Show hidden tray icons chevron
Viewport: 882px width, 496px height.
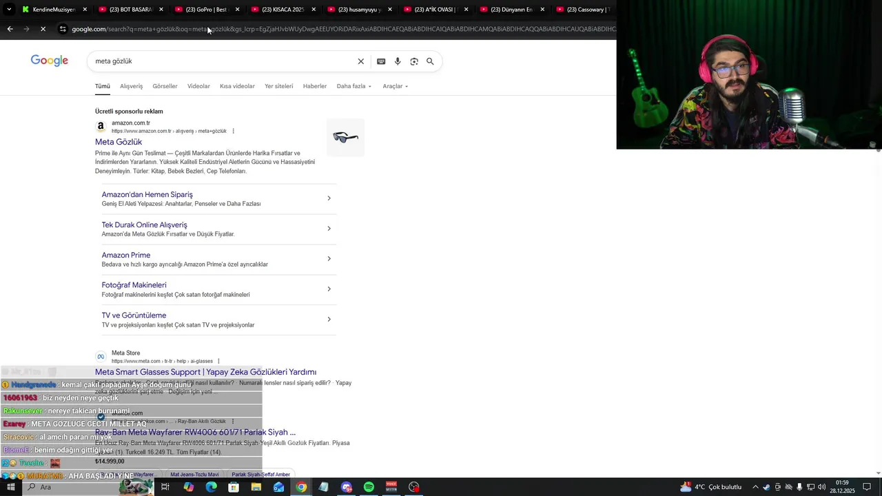pyautogui.click(x=755, y=487)
